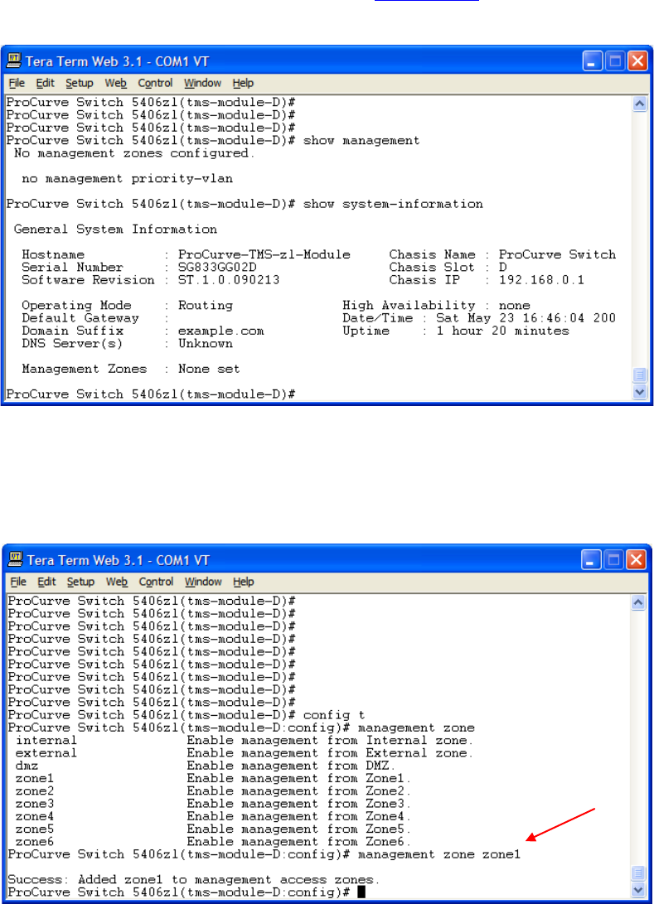
Task: Open Setup menu in upper Tera Term window
Action: pyautogui.click(x=79, y=83)
